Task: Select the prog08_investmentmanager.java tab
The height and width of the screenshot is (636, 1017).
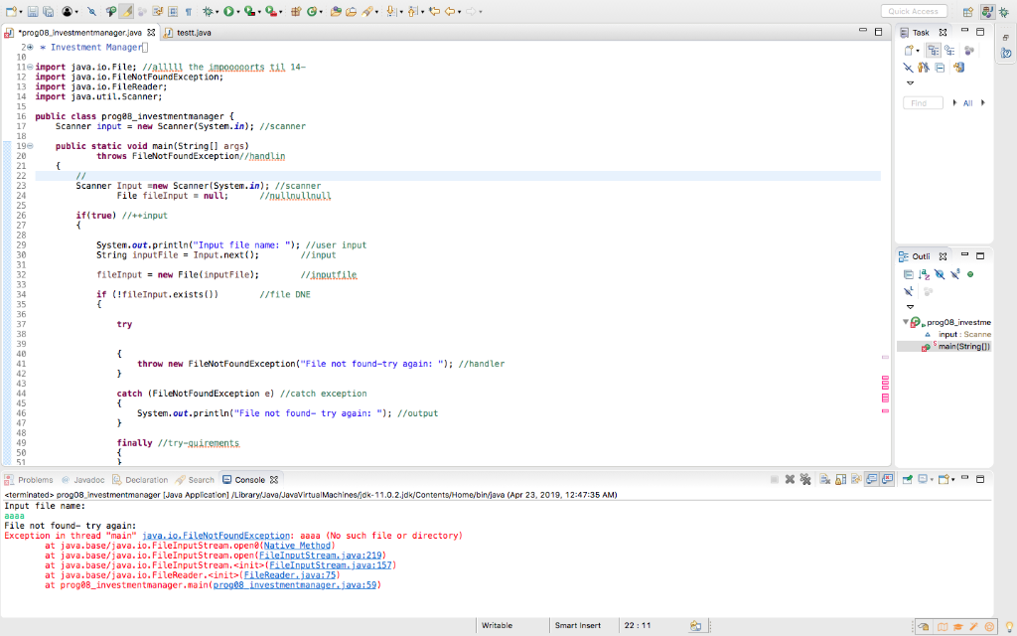Action: tap(79, 33)
